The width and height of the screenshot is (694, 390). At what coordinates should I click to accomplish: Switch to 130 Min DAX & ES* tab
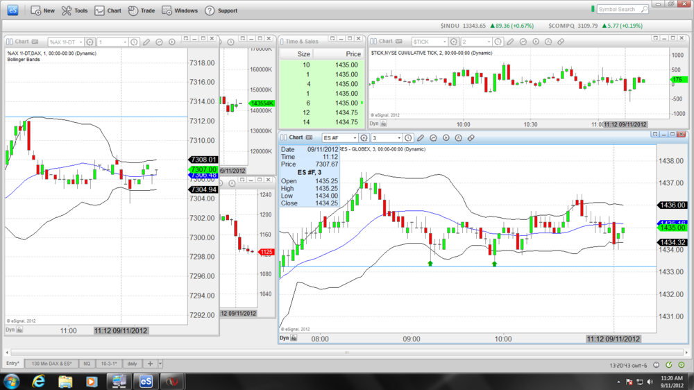(52, 364)
